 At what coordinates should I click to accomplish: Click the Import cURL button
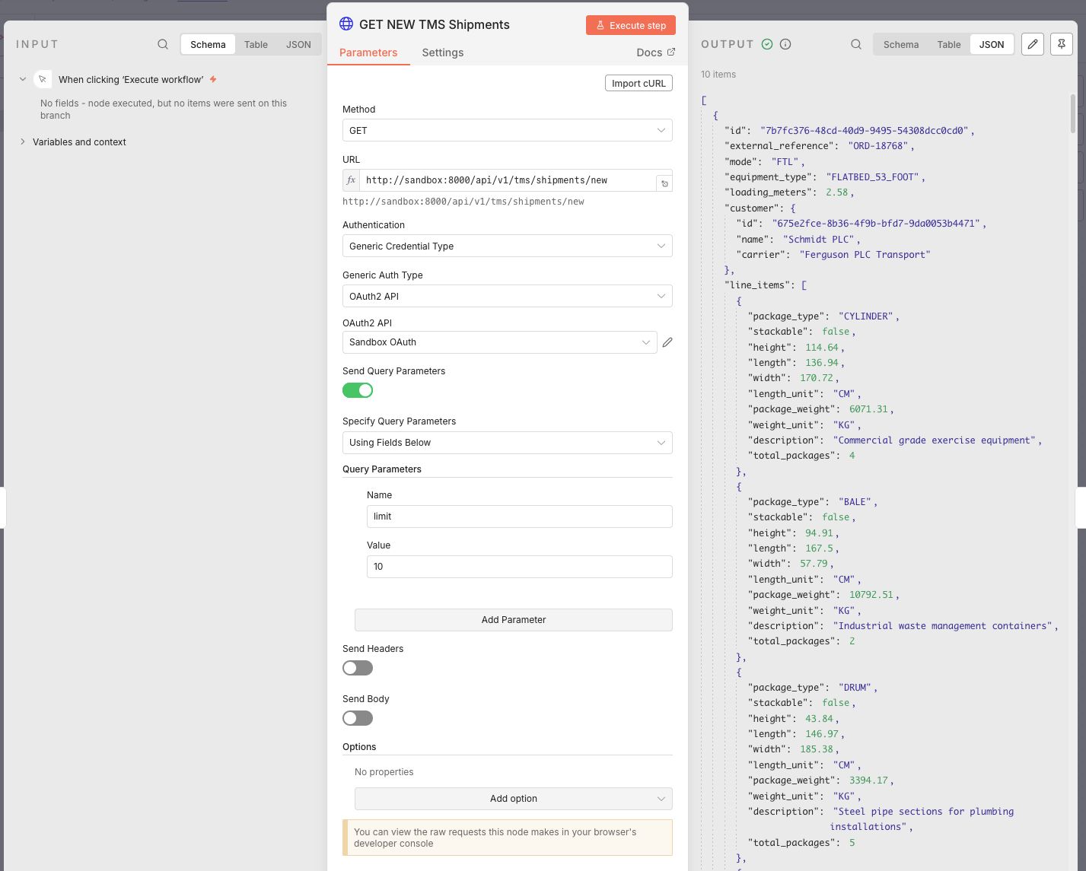[639, 83]
